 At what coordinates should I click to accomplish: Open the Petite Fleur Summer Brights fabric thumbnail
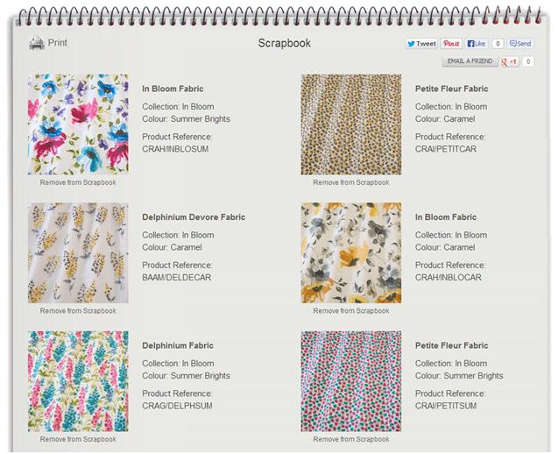click(351, 381)
